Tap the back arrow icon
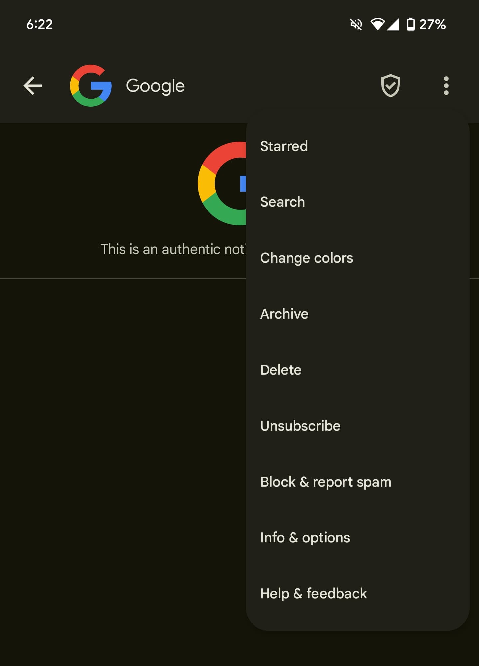 pyautogui.click(x=33, y=86)
